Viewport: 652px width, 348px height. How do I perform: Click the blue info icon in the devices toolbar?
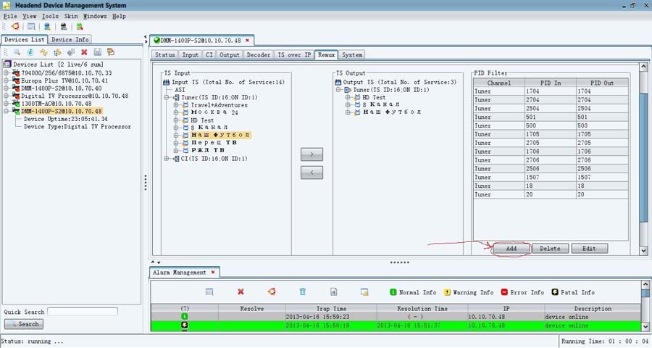[30, 52]
